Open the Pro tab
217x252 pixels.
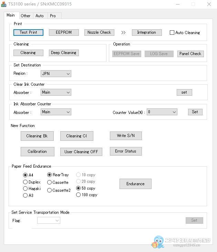(x=53, y=16)
